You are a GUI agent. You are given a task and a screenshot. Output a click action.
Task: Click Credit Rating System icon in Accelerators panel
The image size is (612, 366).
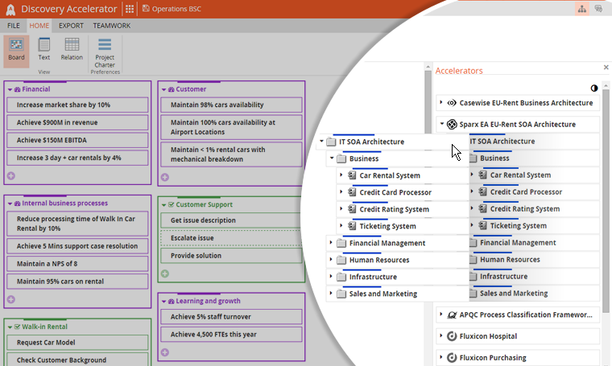point(483,209)
